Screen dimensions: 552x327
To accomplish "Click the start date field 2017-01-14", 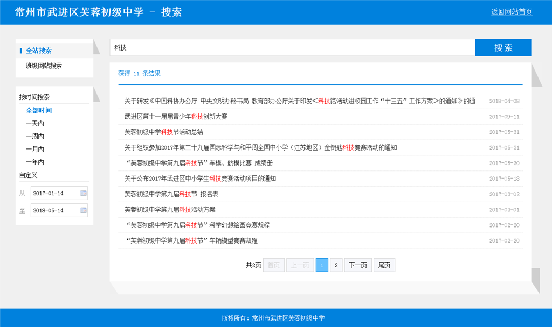I will pyautogui.click(x=55, y=193).
